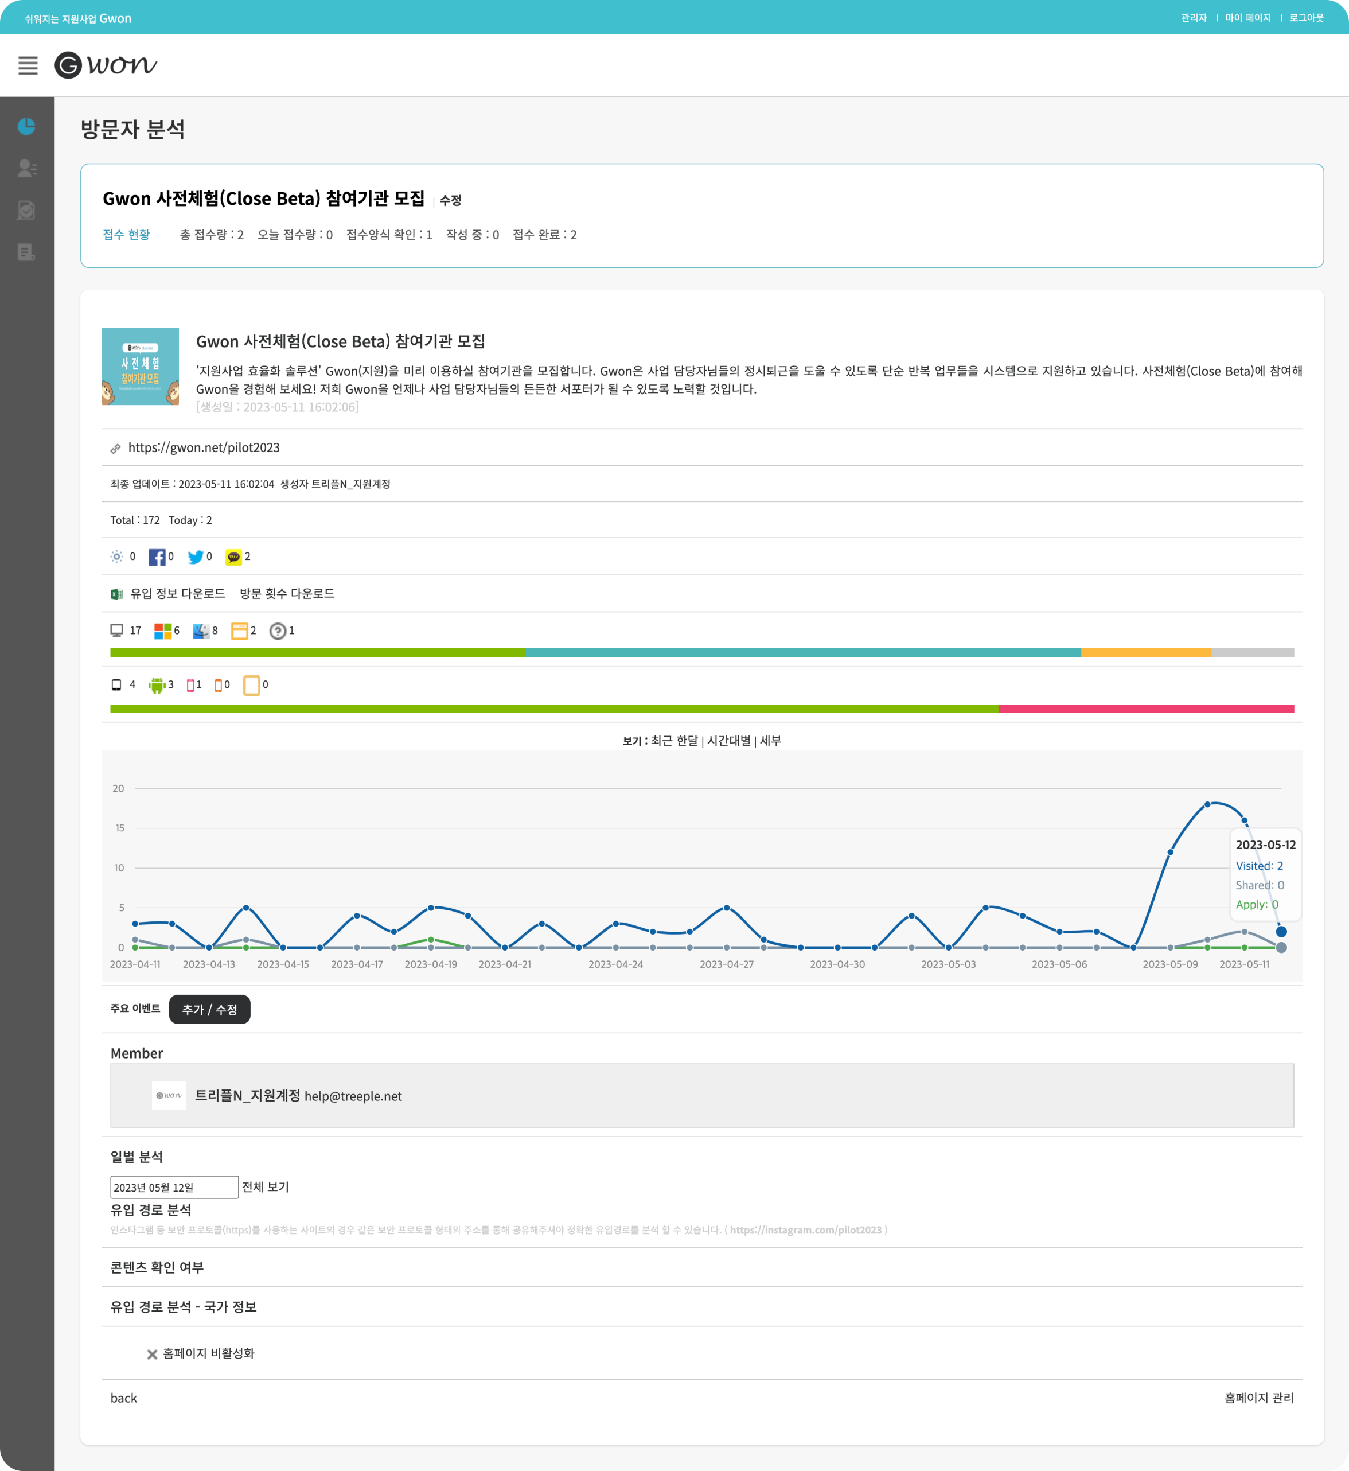The image size is (1349, 1471).
Task: Click the 유입 경로 분석 - 국가 정보 heading
Action: click(x=183, y=1307)
